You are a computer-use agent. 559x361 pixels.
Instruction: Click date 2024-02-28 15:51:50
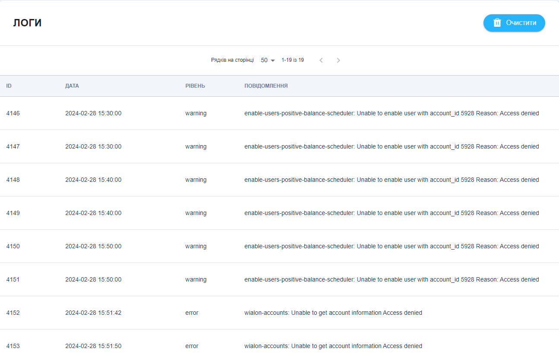93,346
